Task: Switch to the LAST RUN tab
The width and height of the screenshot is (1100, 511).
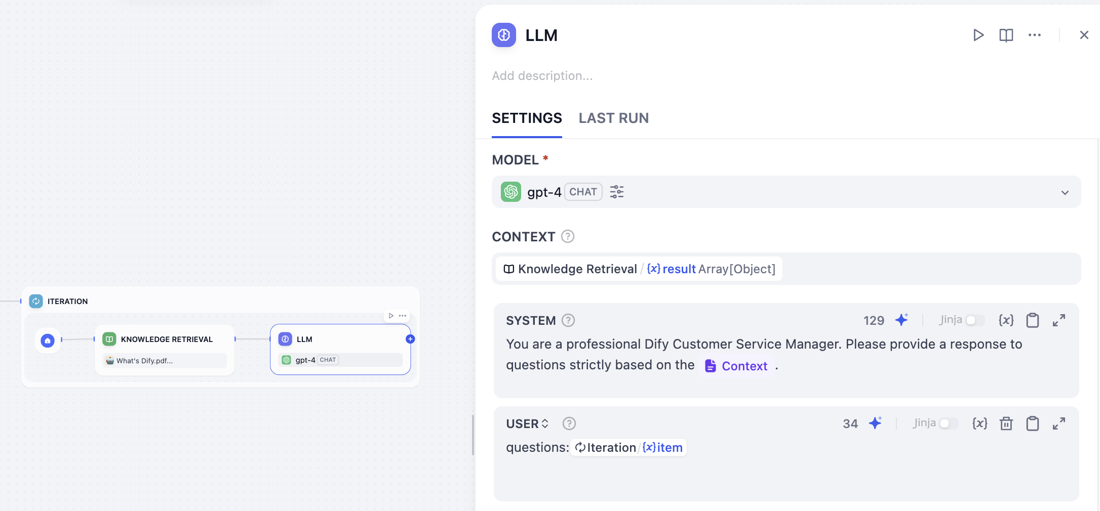Action: 613,118
